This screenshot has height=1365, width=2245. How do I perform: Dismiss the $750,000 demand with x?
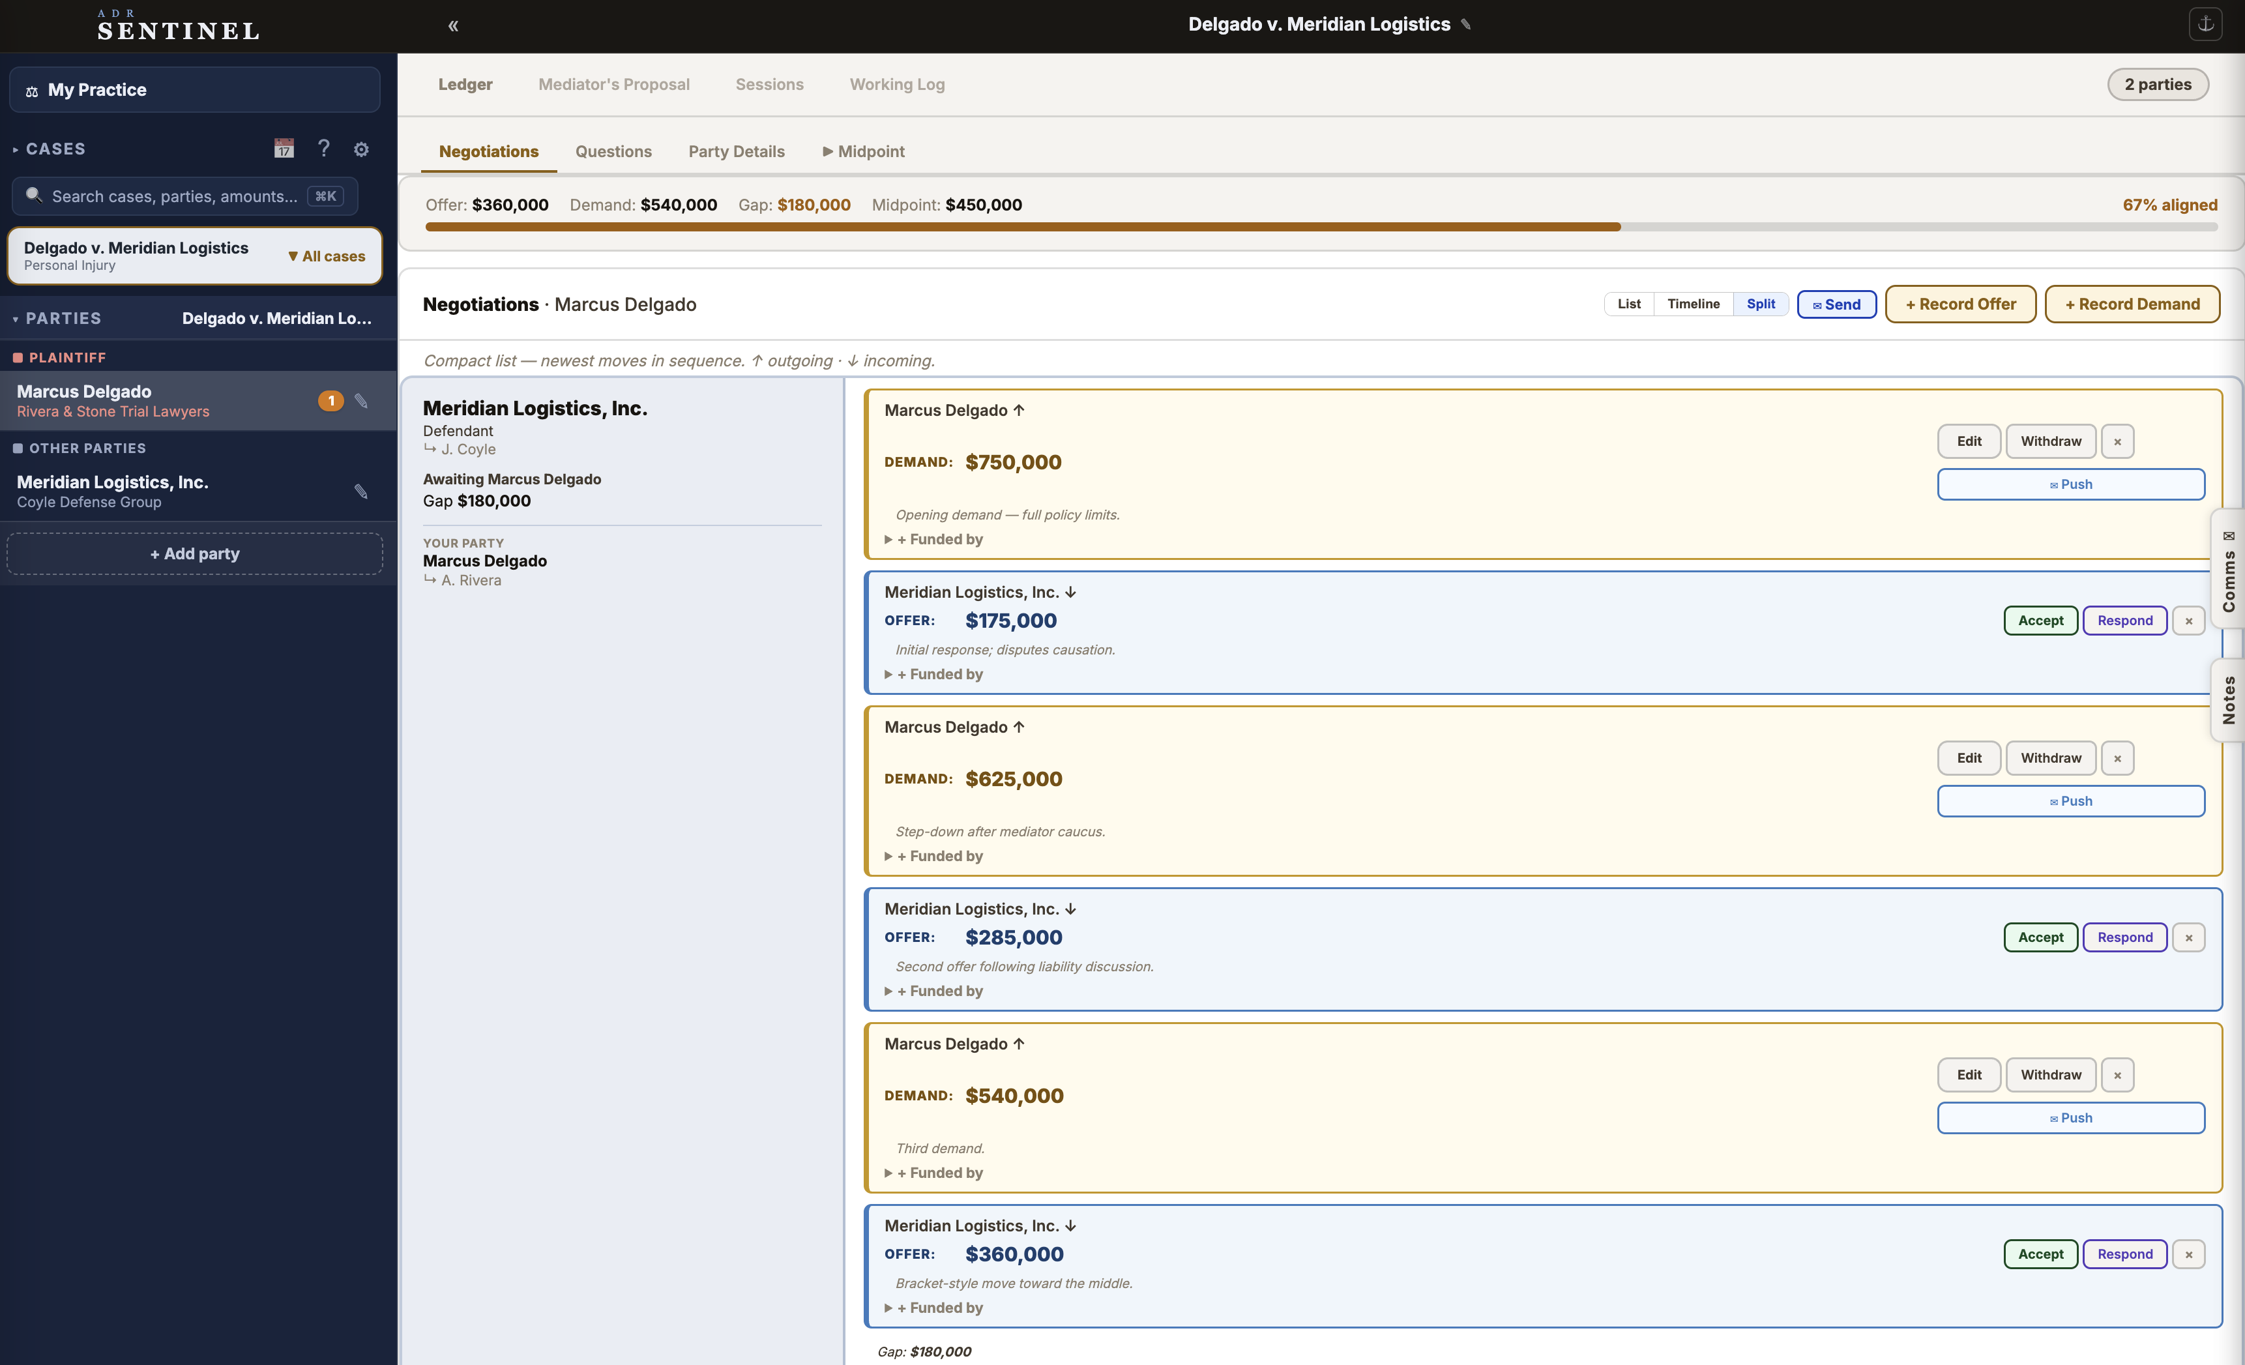(x=2117, y=441)
